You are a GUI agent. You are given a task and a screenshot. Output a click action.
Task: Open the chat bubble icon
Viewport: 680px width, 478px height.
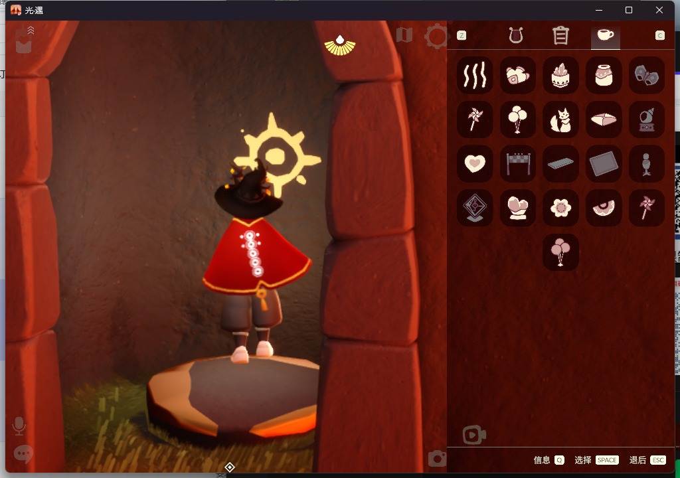[x=23, y=454]
